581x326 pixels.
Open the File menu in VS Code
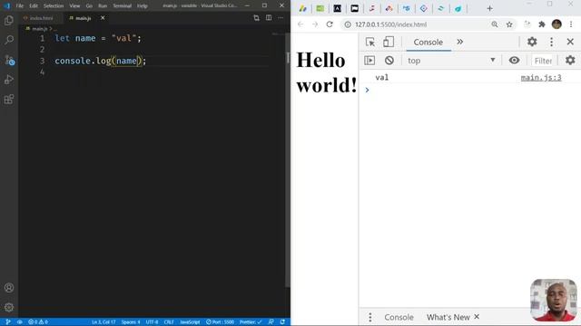tap(20, 6)
